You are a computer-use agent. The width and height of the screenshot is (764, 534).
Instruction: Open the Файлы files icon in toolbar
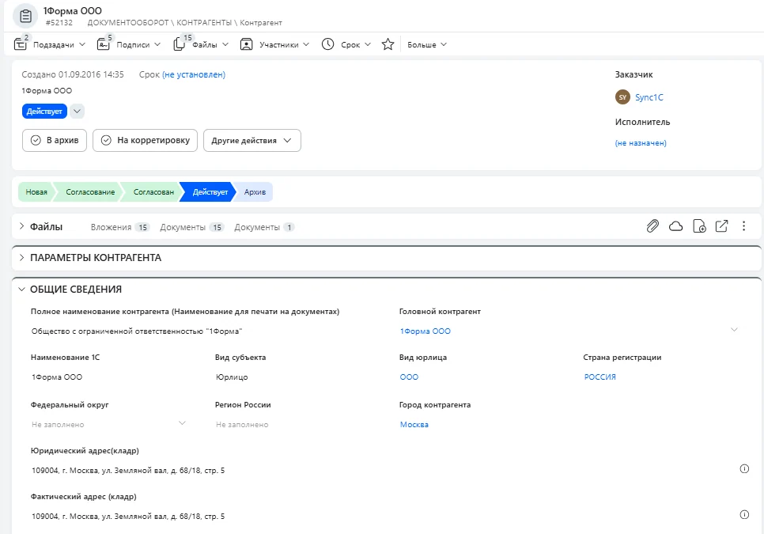tap(180, 44)
